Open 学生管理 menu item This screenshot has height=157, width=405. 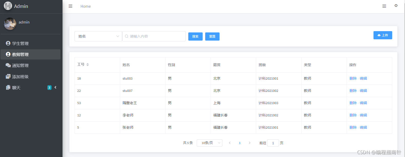[30, 43]
